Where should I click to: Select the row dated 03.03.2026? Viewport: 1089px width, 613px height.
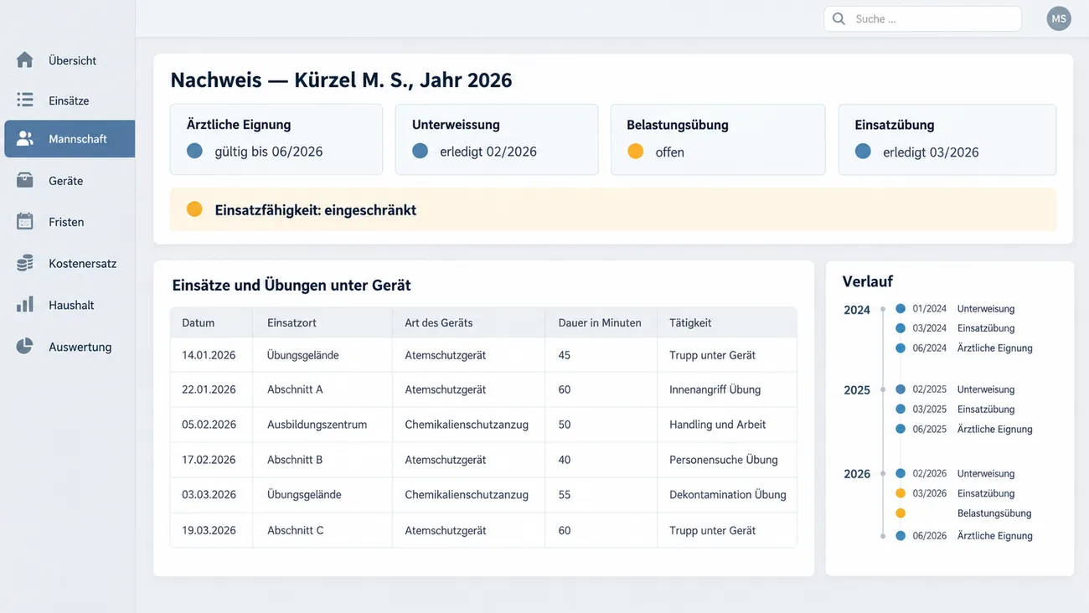[483, 495]
